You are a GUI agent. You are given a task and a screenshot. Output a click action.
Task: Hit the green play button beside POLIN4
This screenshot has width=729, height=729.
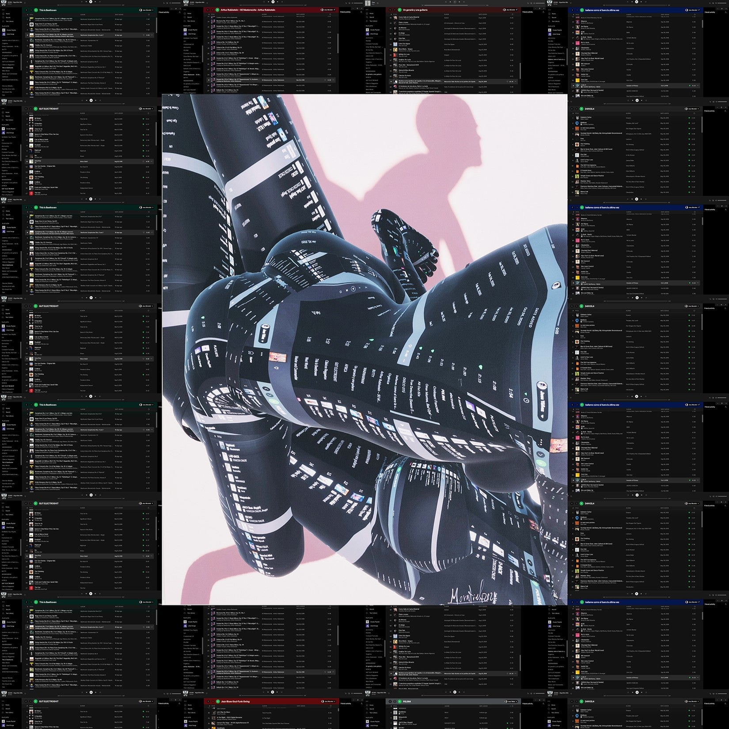400,701
